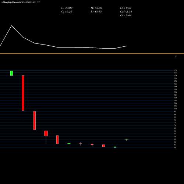Click the 59 price axis label
This screenshot has height=184, width=184.
coord(175,134)
